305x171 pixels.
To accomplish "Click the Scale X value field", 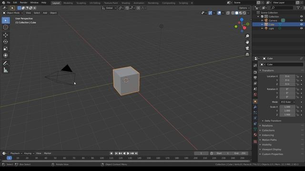I will [287, 107].
